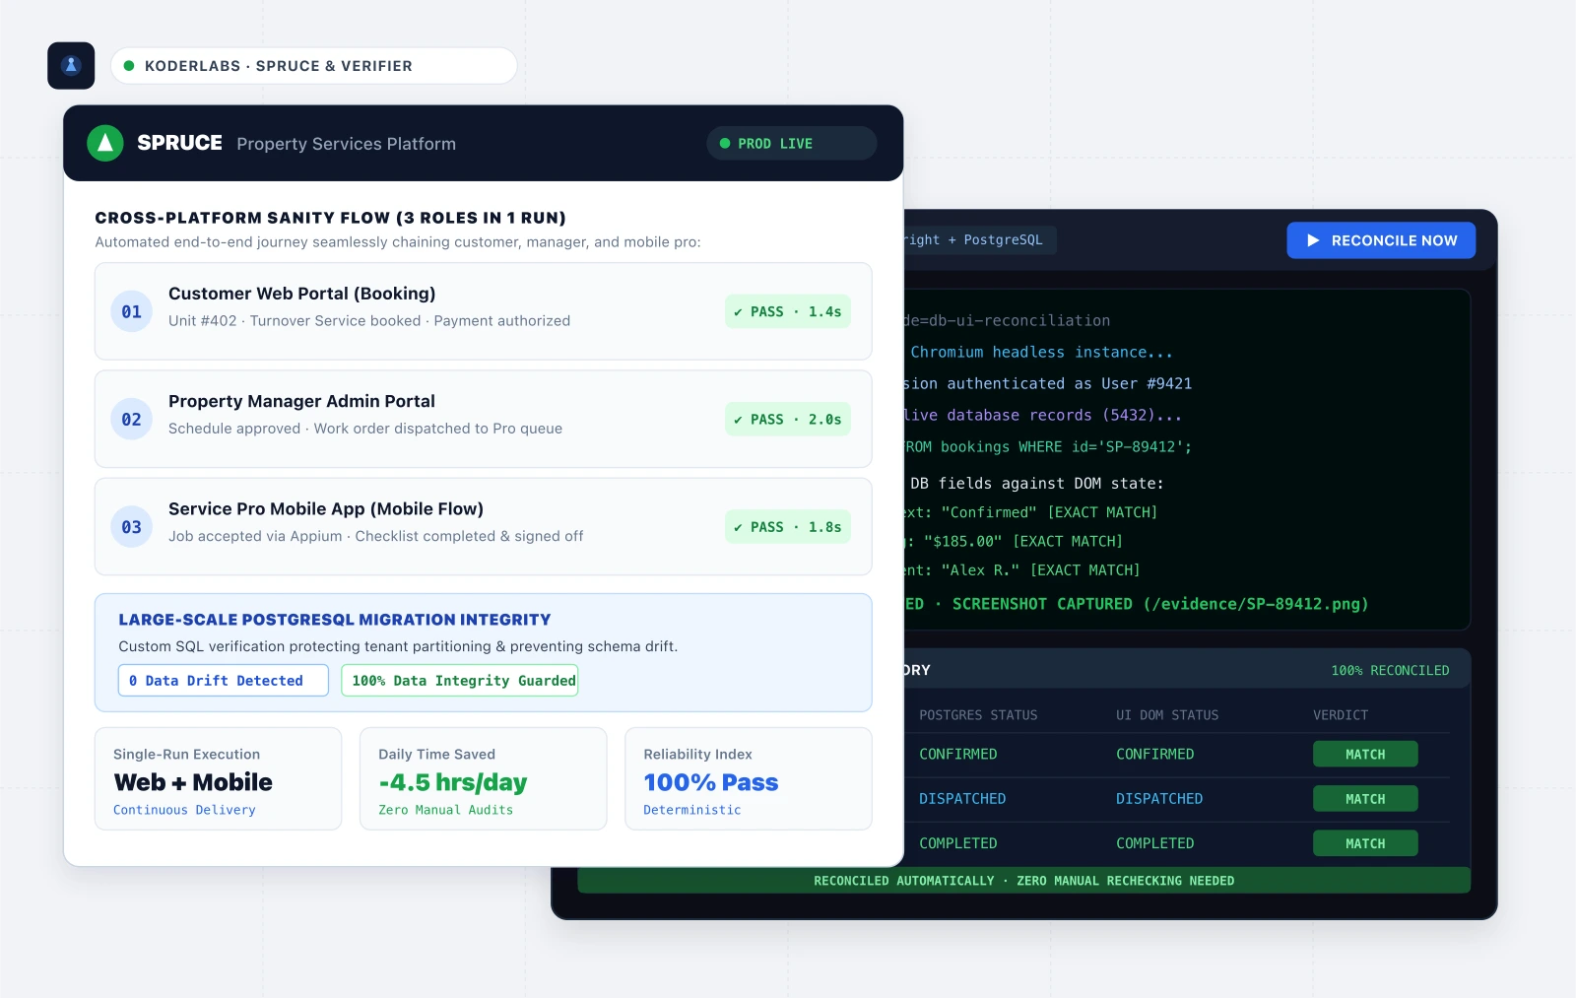This screenshot has width=1576, height=998.
Task: Click the step 03 number badge
Action: click(131, 527)
